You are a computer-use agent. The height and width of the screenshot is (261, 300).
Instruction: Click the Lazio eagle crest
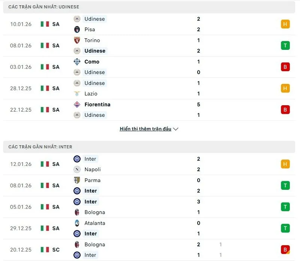click(77, 94)
